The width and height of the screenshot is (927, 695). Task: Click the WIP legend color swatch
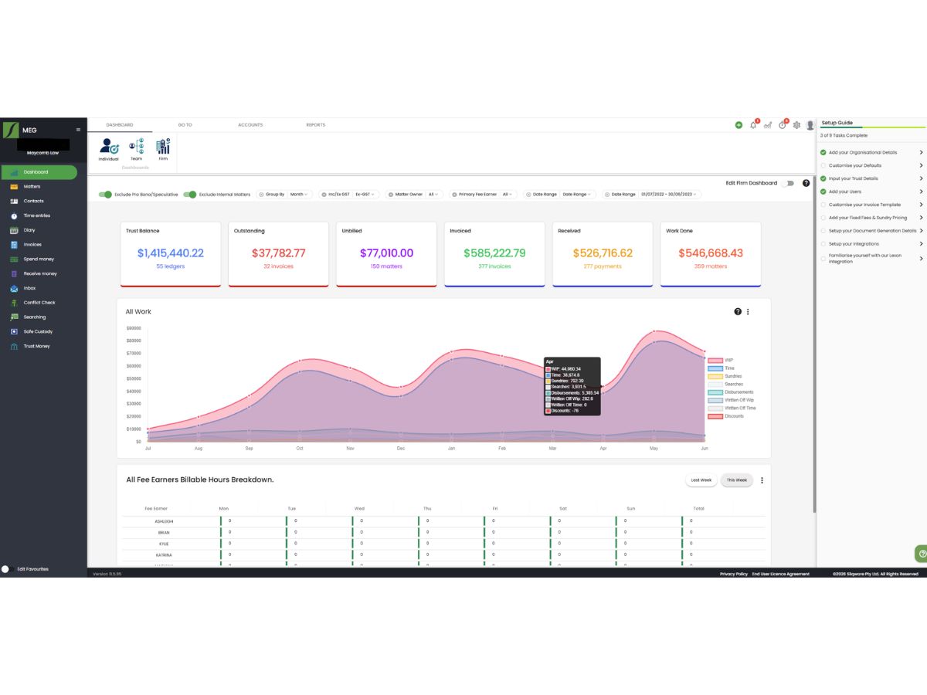[x=715, y=361]
